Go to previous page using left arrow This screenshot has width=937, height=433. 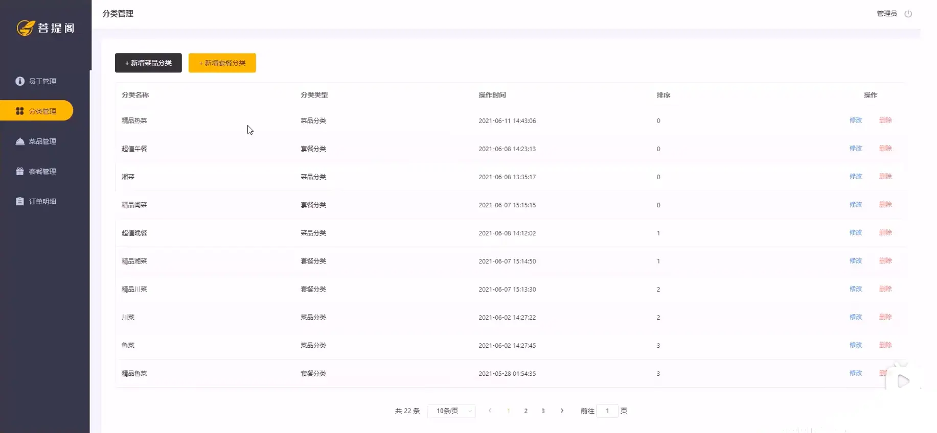pos(490,411)
